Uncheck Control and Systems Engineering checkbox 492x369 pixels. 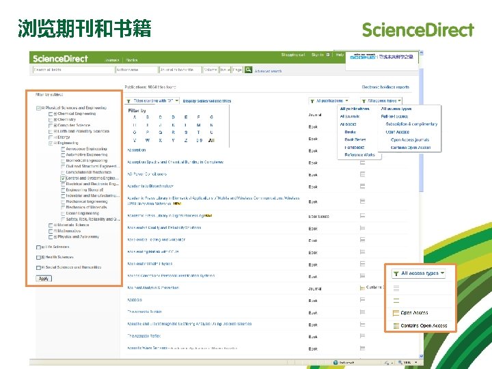click(63, 178)
